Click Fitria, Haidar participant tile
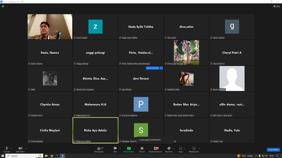The image size is (282, 158). click(141, 53)
